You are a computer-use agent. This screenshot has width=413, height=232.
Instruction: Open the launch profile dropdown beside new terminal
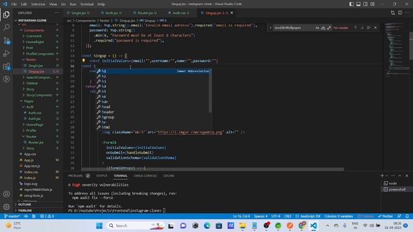(x=387, y=176)
